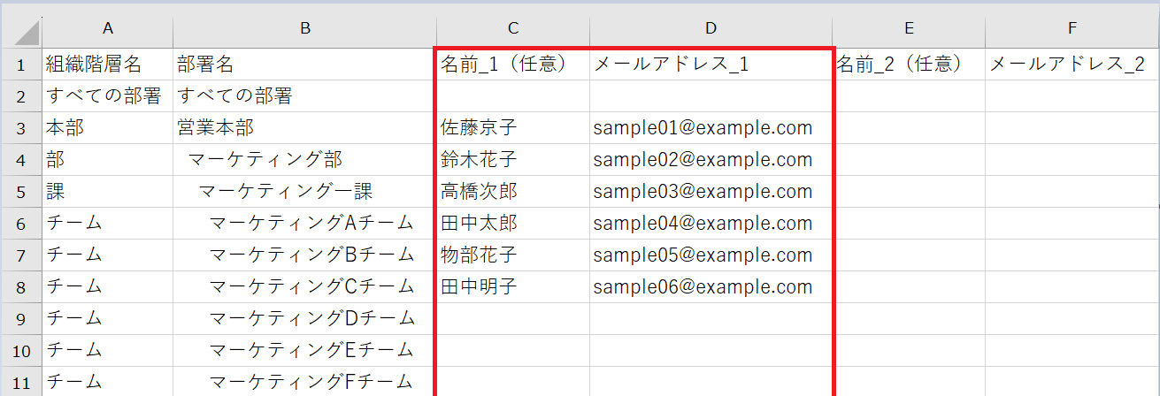Select column B header
Screen dimensions: 1160x396
coord(305,29)
